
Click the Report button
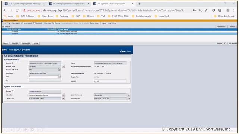6,43
